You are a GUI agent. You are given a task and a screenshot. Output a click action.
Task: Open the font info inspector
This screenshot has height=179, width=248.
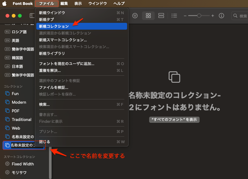point(221,16)
